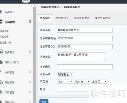Switch to the 基本信息 tab

point(45,18)
